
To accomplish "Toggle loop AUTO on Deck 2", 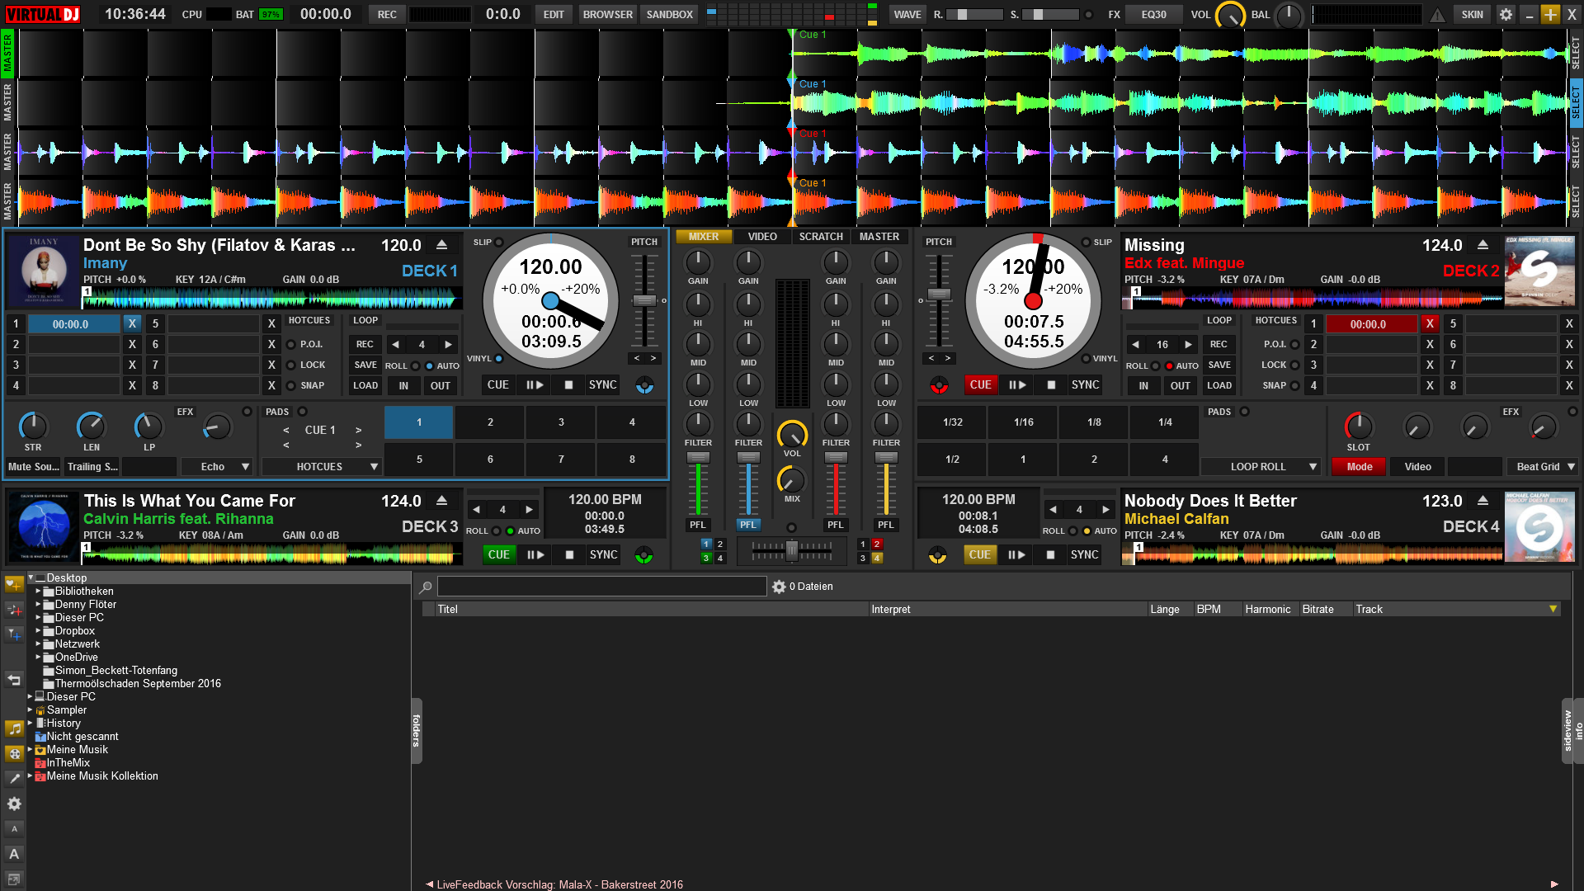I will [x=1169, y=366].
